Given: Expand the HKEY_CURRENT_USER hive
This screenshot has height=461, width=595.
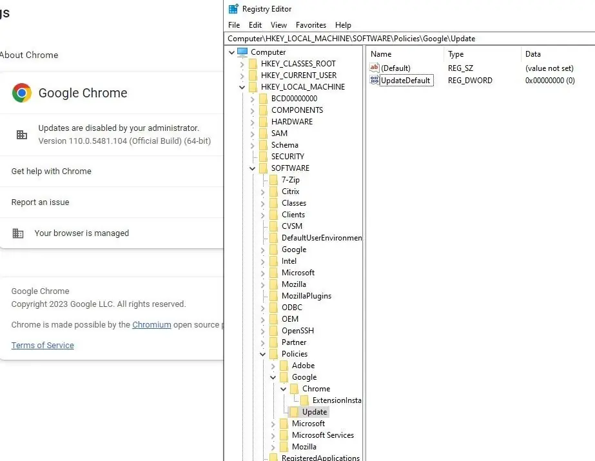Looking at the screenshot, I should [x=242, y=76].
